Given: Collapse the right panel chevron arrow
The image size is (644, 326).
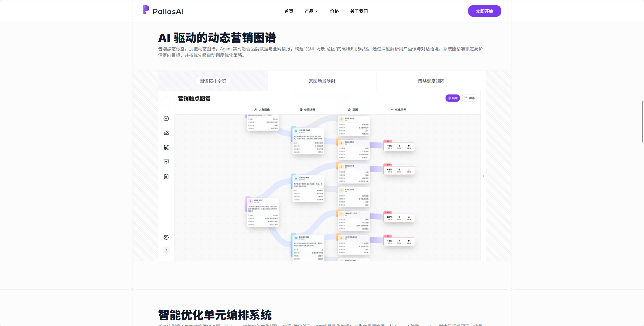Looking at the screenshot, I should point(483,176).
